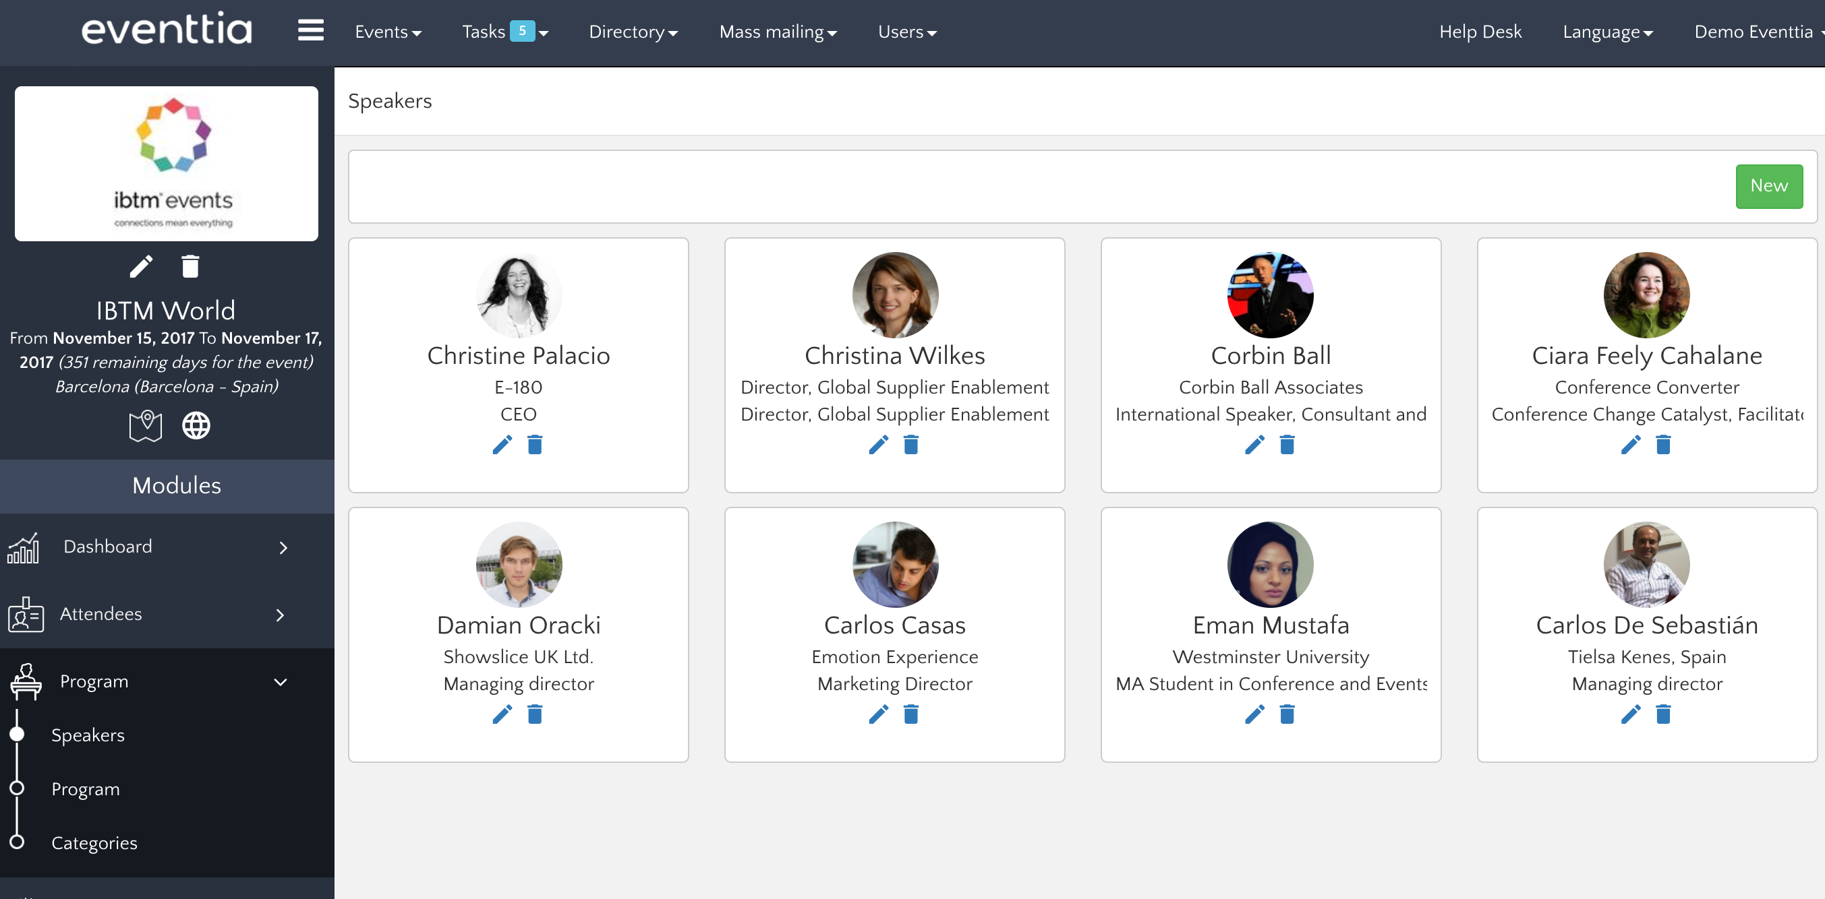Open the Events dropdown menu
Image resolution: width=1825 pixels, height=899 pixels.
pyautogui.click(x=388, y=32)
